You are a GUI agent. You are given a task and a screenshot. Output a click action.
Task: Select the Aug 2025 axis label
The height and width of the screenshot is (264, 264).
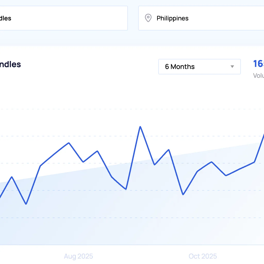coord(78,256)
